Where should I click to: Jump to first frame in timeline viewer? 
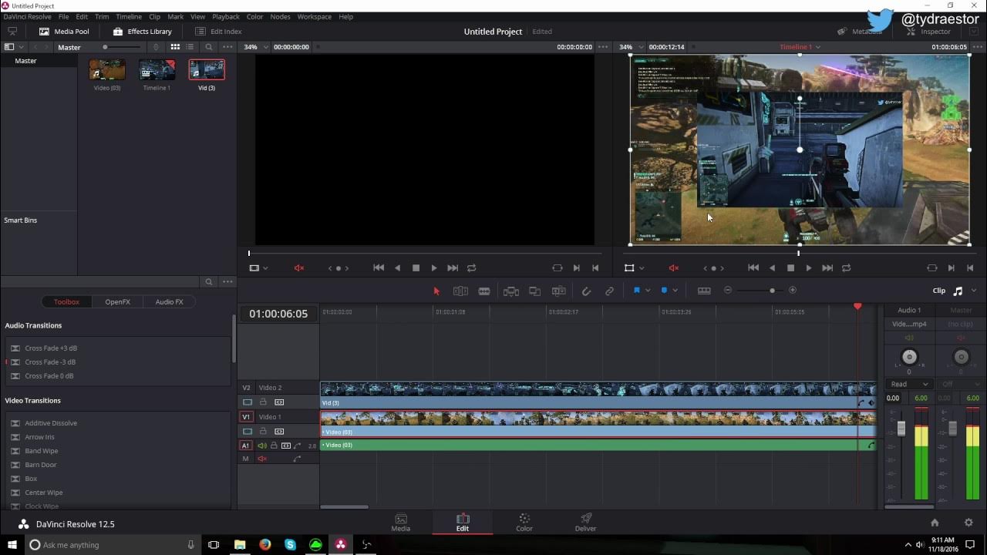(x=753, y=268)
